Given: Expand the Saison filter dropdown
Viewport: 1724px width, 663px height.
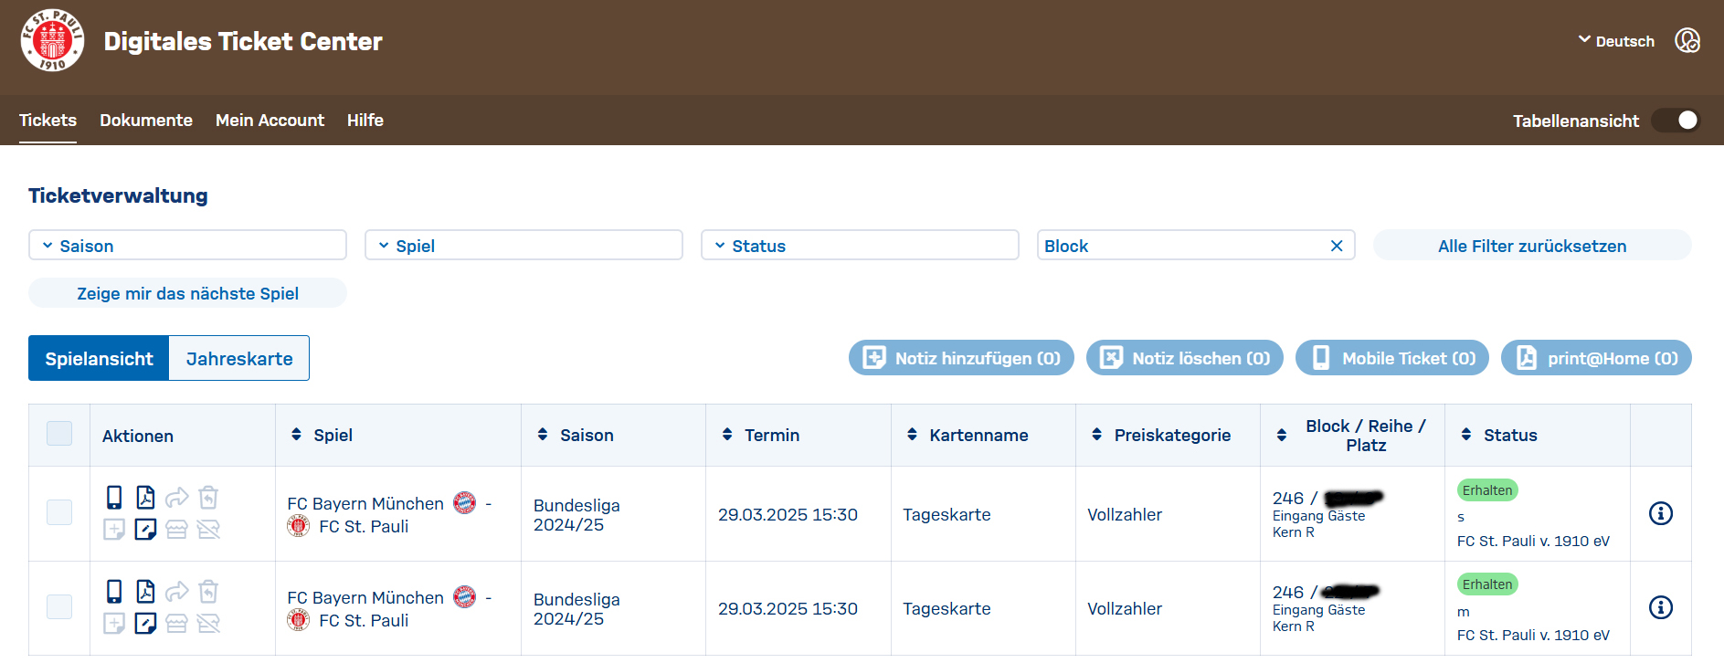Looking at the screenshot, I should pos(187,245).
